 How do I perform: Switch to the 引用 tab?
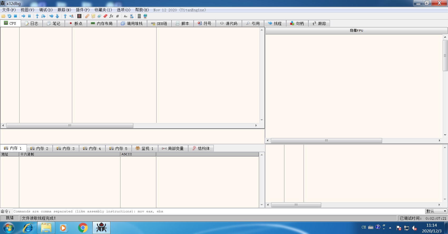[x=253, y=23]
